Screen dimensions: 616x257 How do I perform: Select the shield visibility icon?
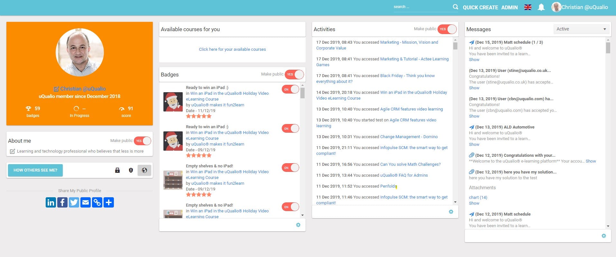pyautogui.click(x=131, y=170)
